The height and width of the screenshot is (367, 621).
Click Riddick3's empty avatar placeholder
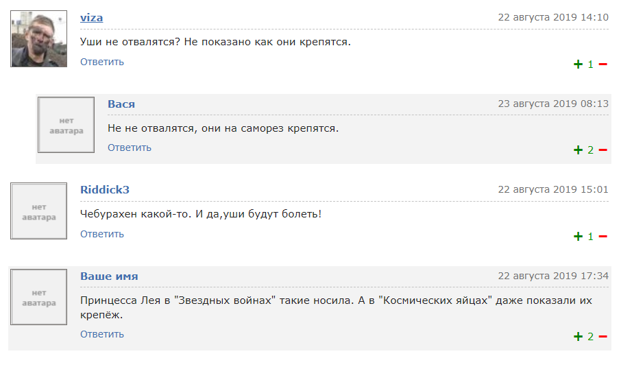click(x=39, y=211)
